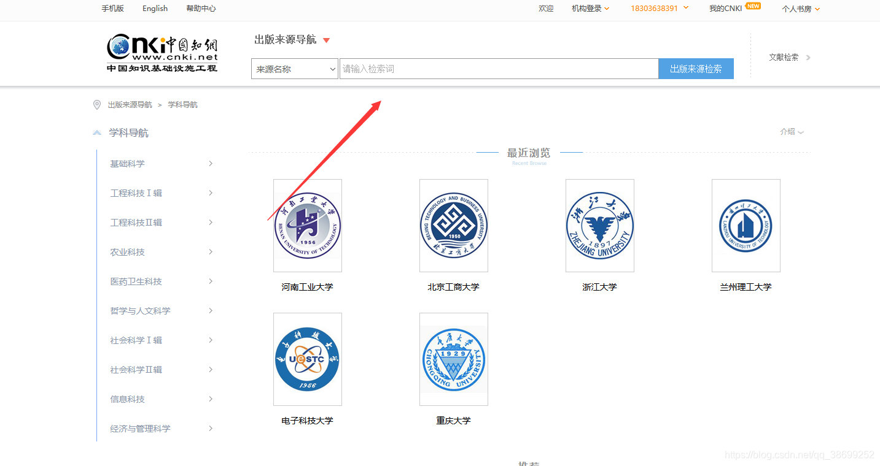Click the NEW badge icon

tap(753, 6)
